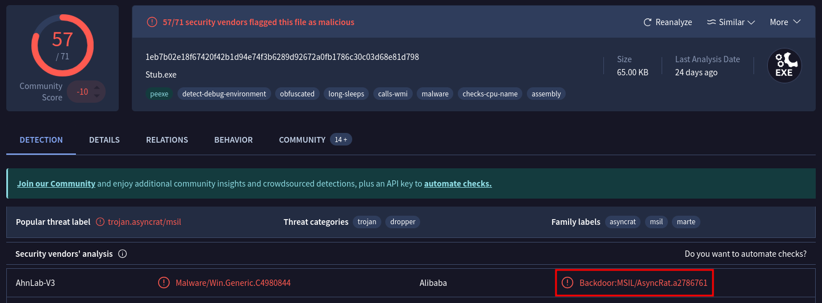The height and width of the screenshot is (303, 822).
Task: Click warning icon beside Alibaba detection result
Action: tap(567, 282)
